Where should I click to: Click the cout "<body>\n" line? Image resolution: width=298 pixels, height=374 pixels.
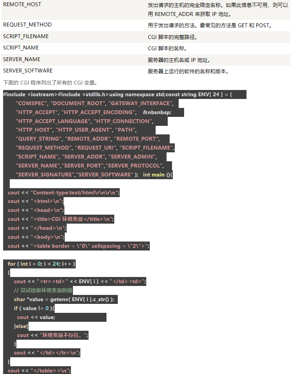point(36,237)
